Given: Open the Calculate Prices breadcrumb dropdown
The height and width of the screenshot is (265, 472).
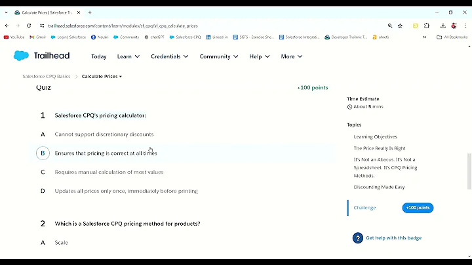Looking at the screenshot, I should [x=102, y=77].
